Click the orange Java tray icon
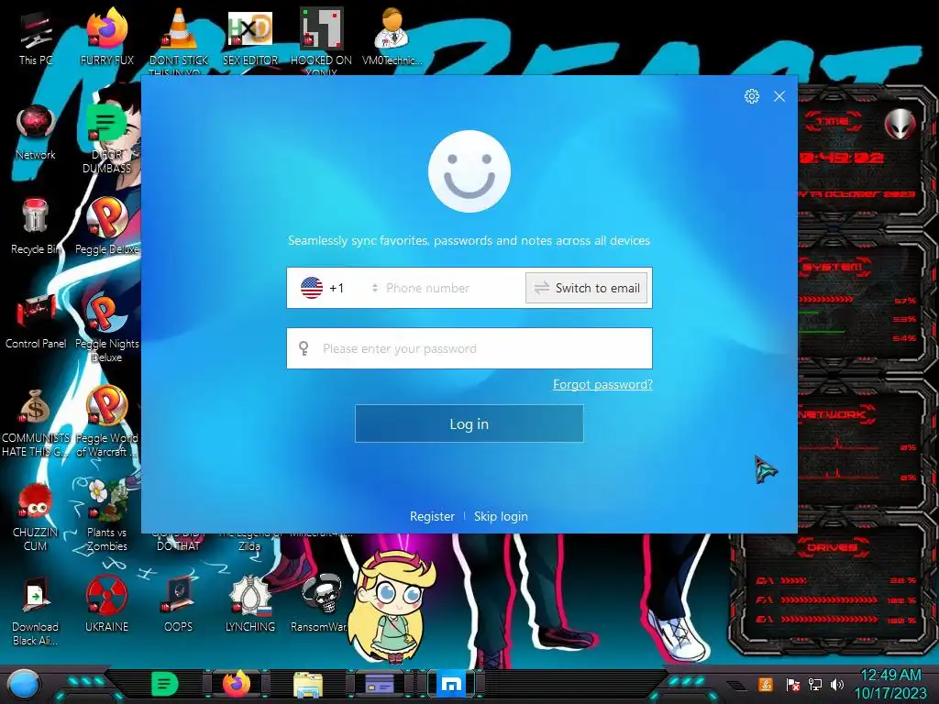 point(766,684)
